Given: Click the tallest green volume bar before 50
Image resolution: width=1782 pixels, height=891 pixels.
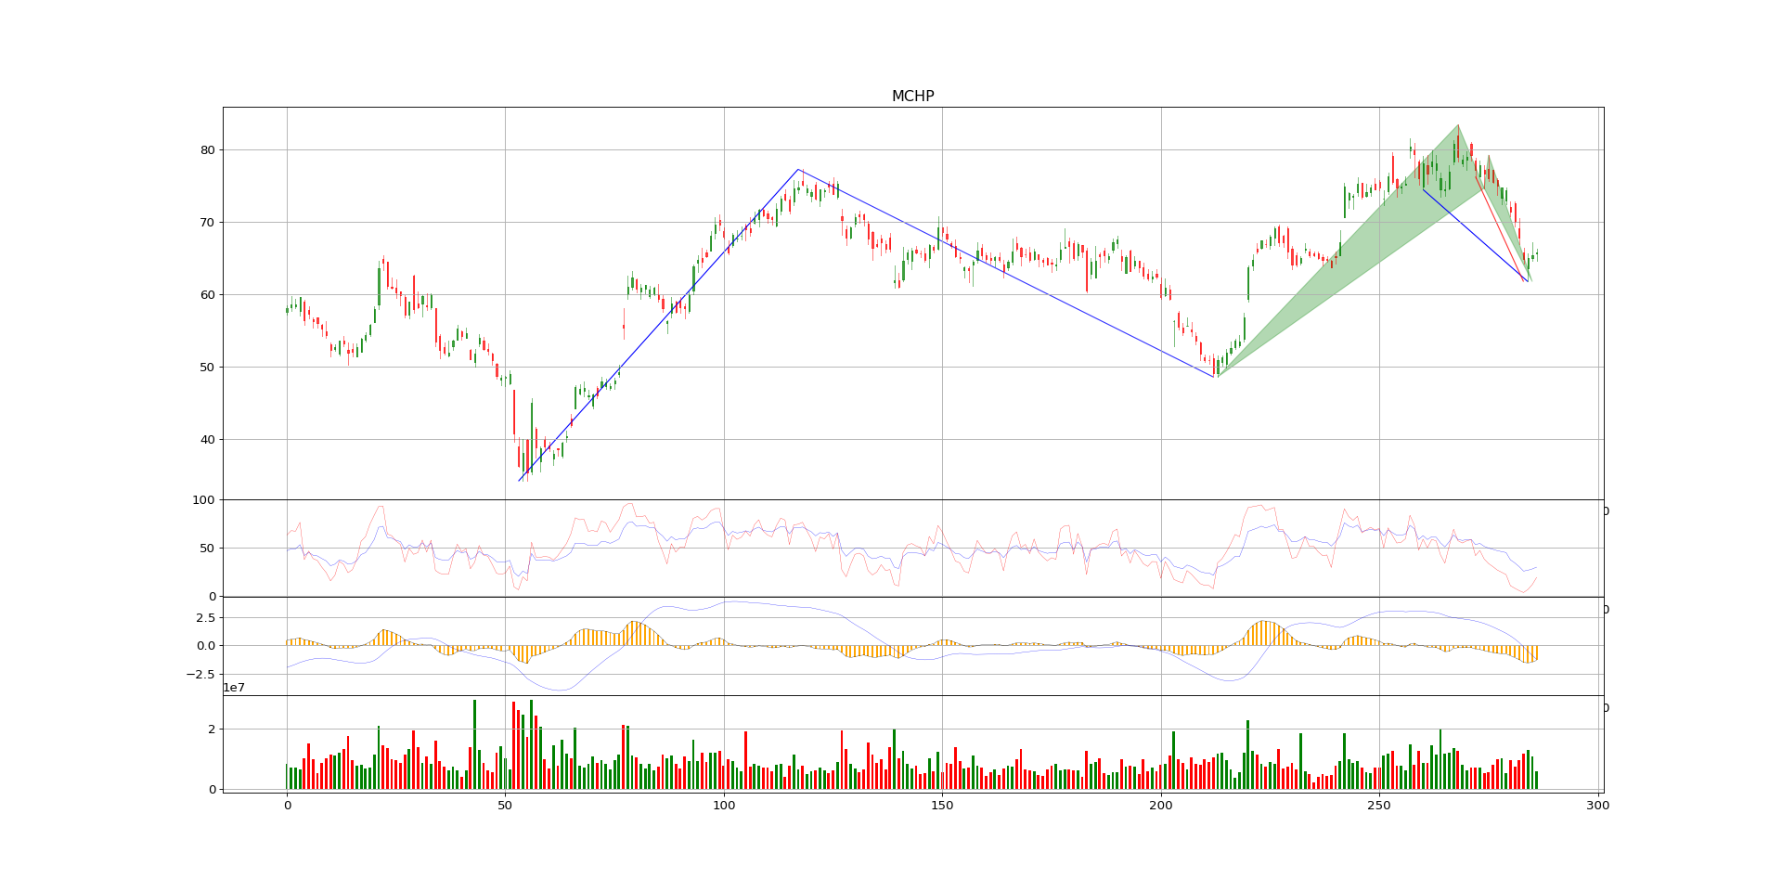Looking at the screenshot, I should click(474, 742).
